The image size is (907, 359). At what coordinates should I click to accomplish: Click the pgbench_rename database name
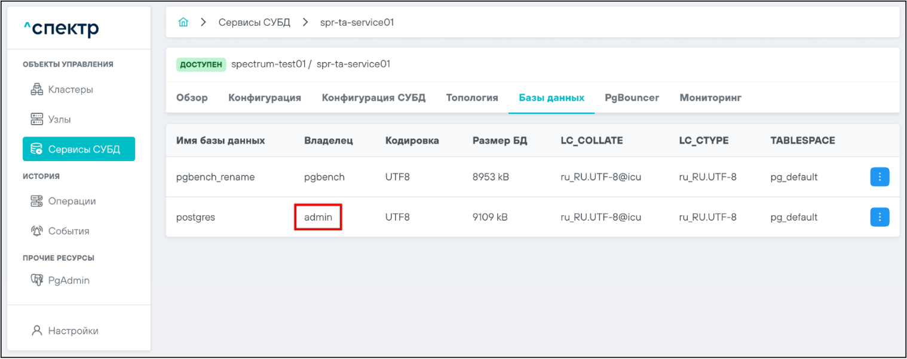tap(215, 177)
